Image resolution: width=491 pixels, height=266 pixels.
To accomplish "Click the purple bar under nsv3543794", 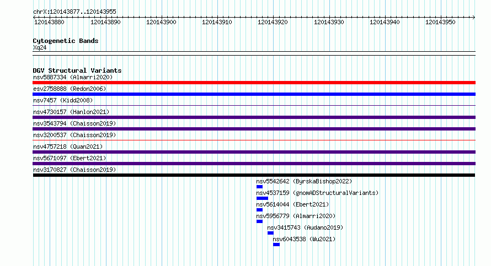I will (254, 129).
